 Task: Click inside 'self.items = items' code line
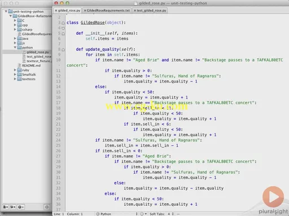coord(107,39)
